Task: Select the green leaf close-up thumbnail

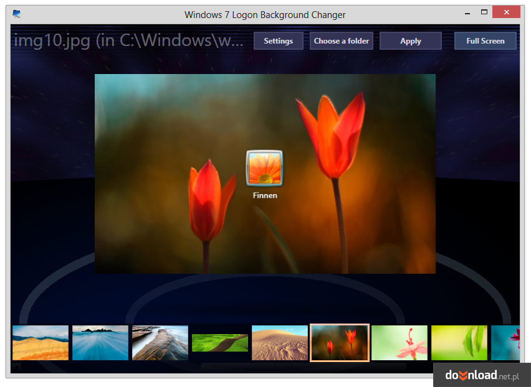Action: 459,342
